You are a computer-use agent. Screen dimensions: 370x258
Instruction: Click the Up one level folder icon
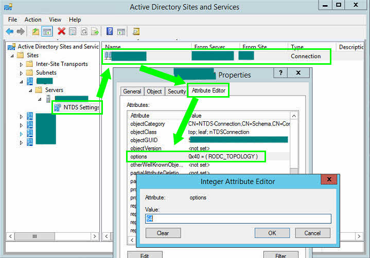(x=36, y=31)
